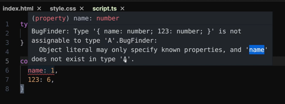Place cursor on the 123 key on line 7

pyautogui.click(x=33, y=80)
